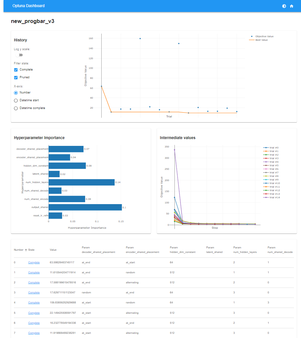
Task: Click the output_shared importance bar
Action: pyautogui.click(x=85, y=207)
